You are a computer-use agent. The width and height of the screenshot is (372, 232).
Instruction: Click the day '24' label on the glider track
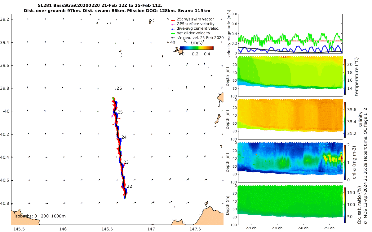[x=124, y=137]
